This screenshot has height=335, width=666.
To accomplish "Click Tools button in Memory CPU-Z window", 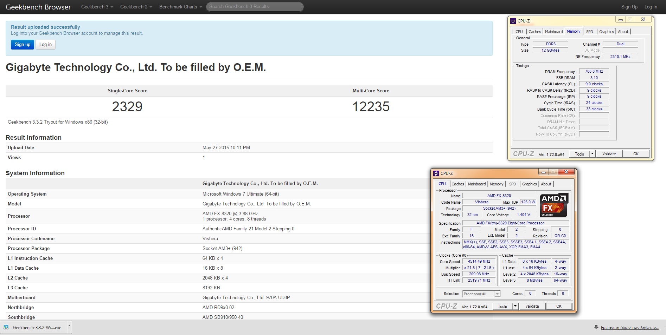I will (x=579, y=154).
